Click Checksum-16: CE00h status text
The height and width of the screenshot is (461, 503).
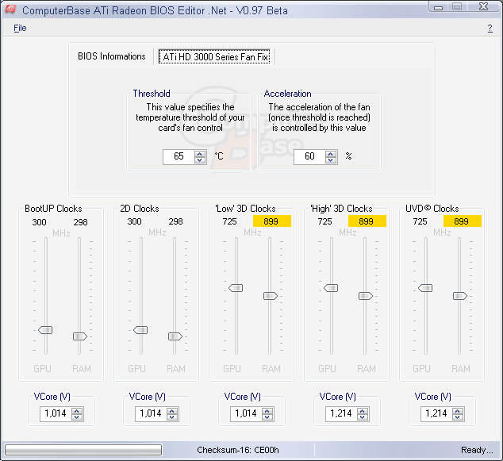(238, 450)
